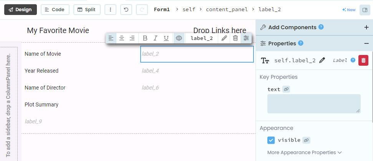Click the text property input field
373x161 pixels.
314,103
